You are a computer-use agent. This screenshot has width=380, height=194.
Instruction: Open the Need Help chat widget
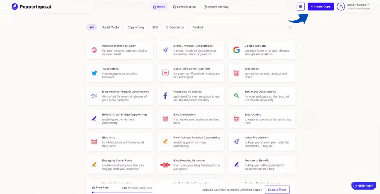pyautogui.click(x=363, y=185)
